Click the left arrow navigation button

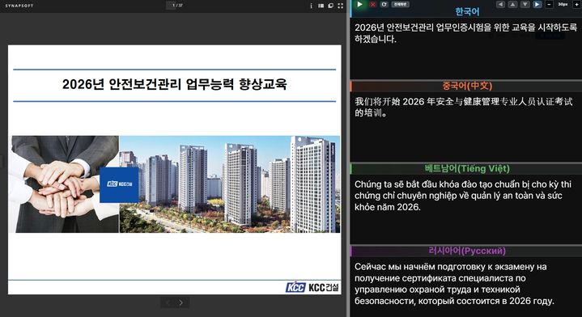(501, 5)
